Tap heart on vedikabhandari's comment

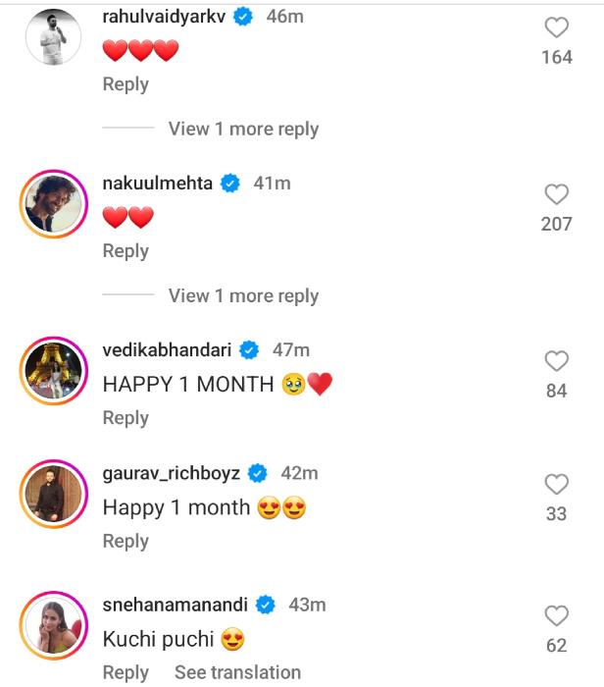(556, 360)
